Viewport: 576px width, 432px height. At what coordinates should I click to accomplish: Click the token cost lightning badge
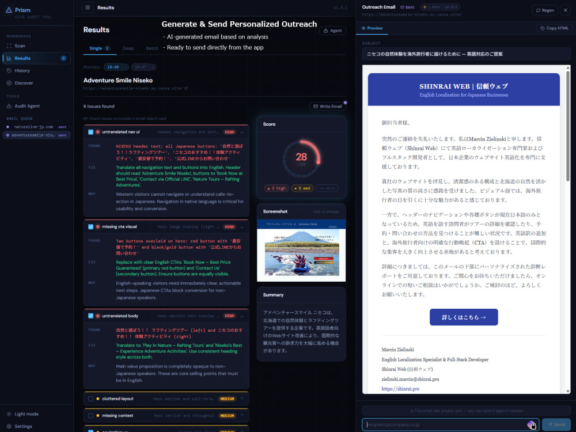pos(440,7)
